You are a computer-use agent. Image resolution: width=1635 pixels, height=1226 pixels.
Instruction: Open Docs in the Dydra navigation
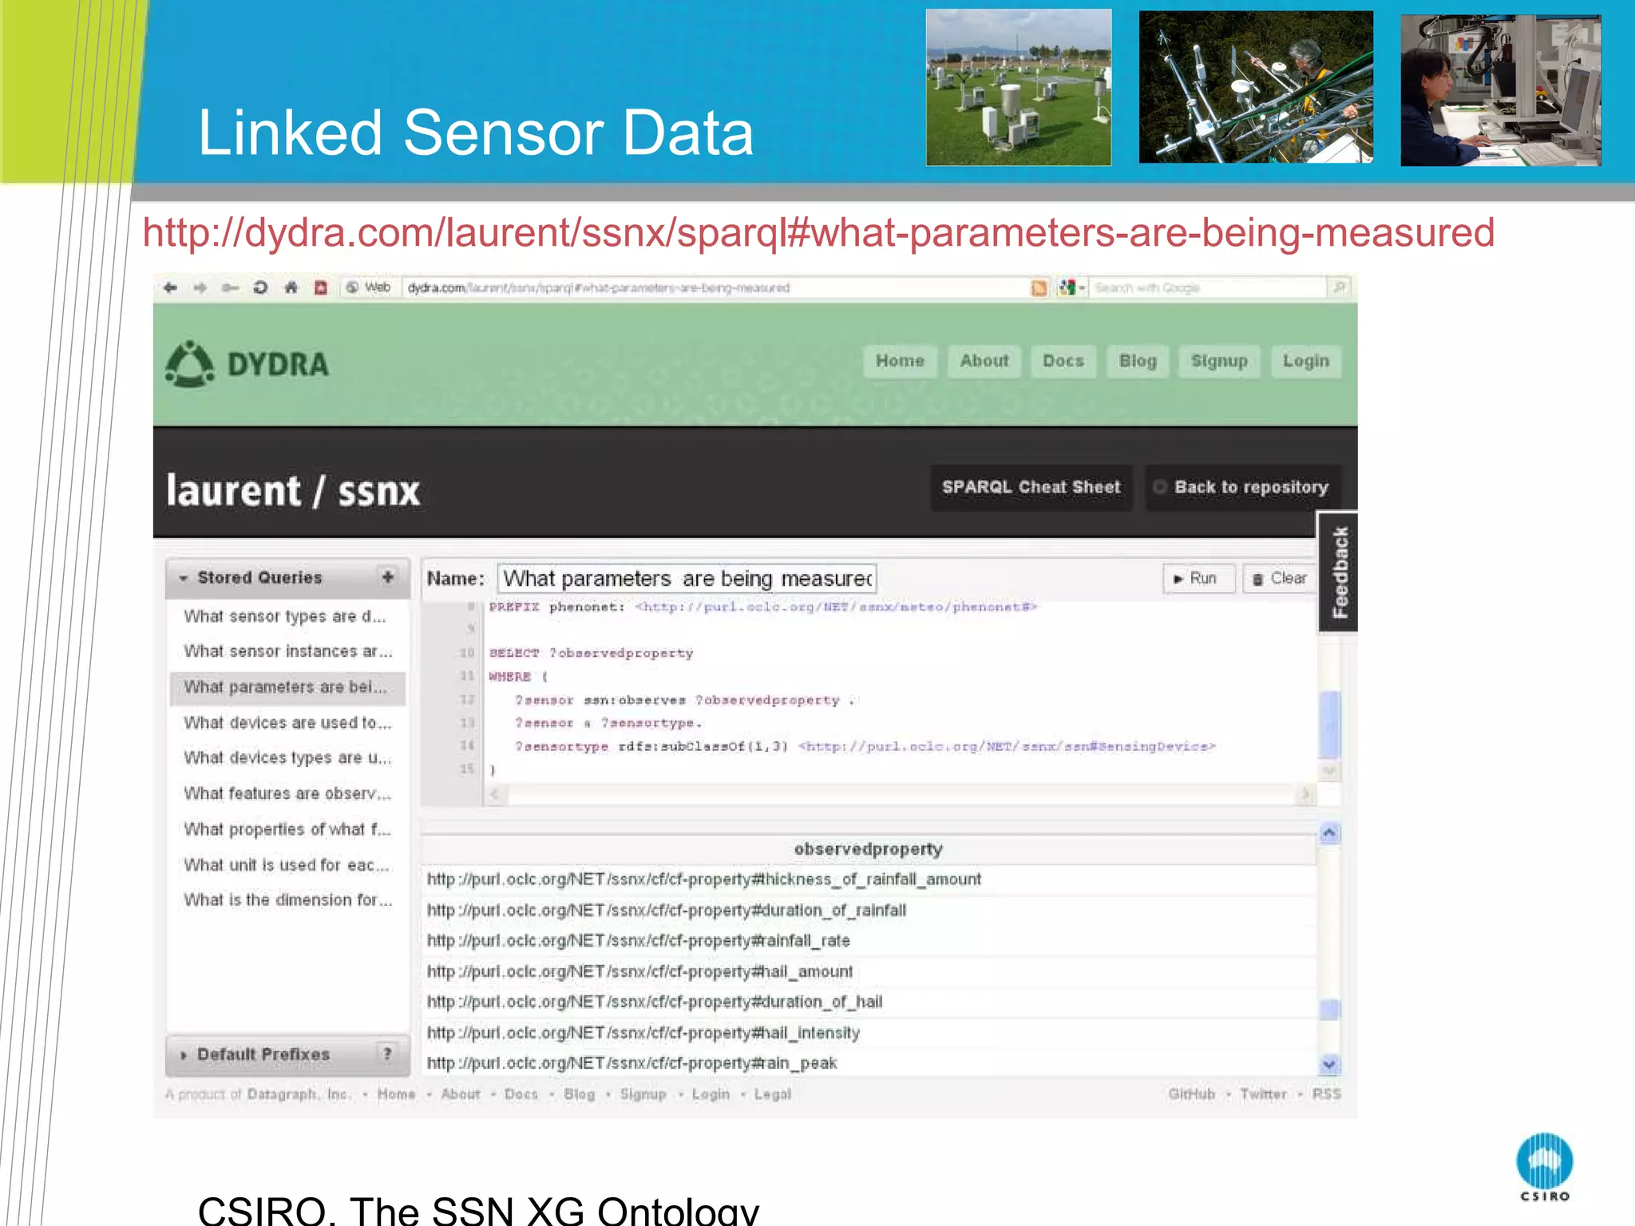click(1063, 361)
